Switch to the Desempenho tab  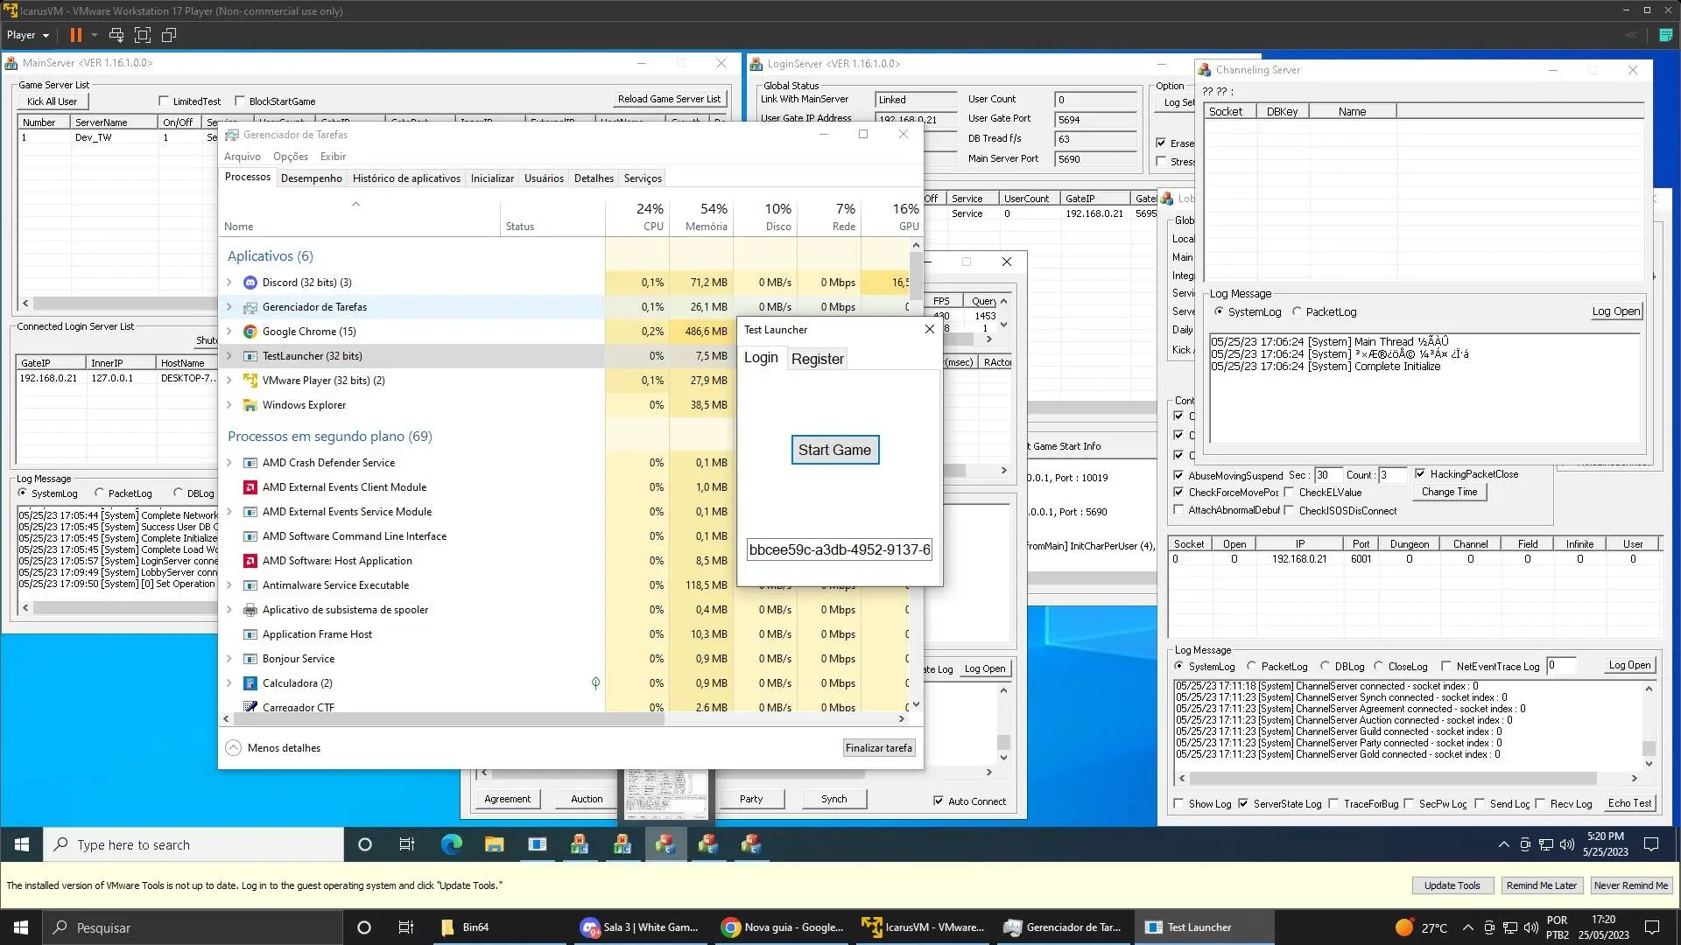(312, 178)
